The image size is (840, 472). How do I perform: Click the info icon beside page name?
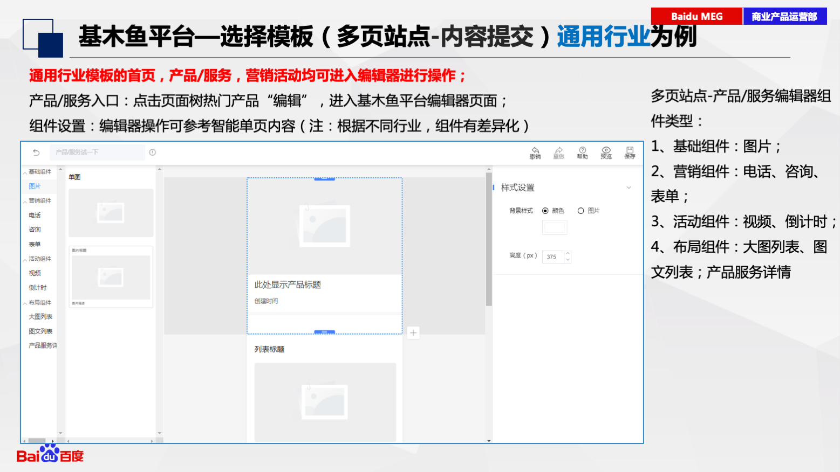153,152
